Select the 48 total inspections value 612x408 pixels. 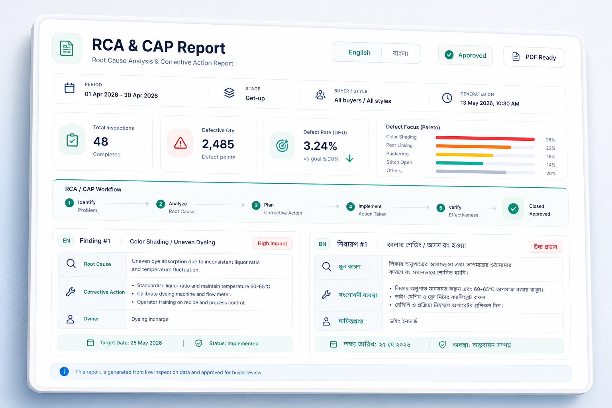pos(101,141)
